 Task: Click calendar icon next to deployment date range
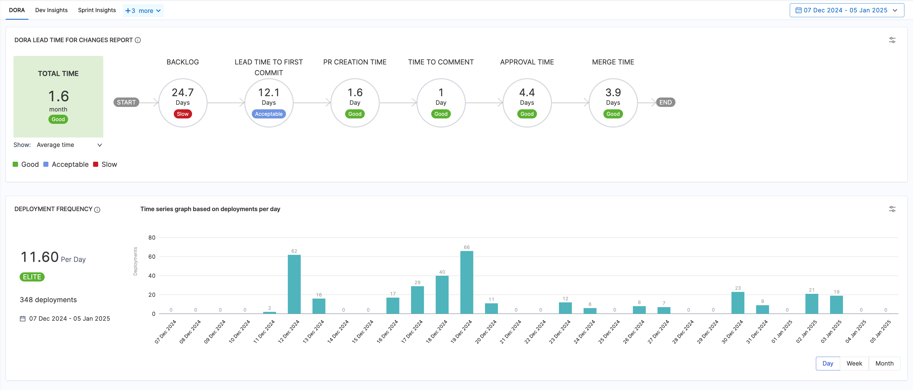pyautogui.click(x=23, y=319)
